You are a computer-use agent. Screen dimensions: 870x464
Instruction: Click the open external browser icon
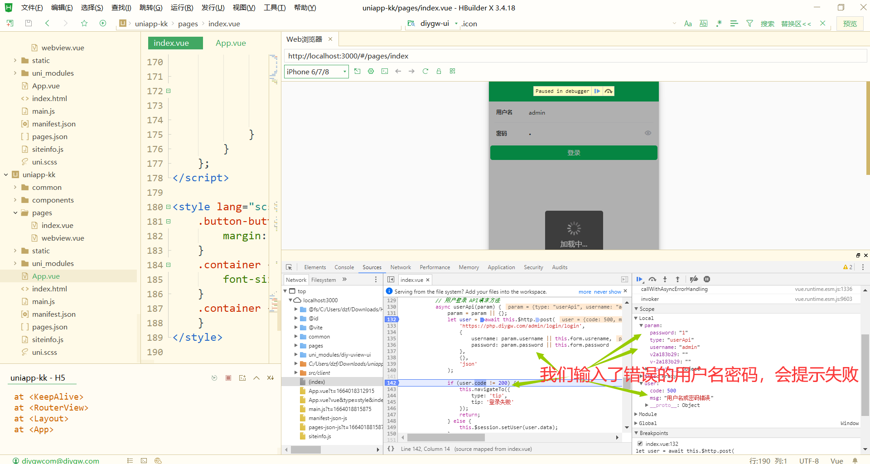point(358,71)
